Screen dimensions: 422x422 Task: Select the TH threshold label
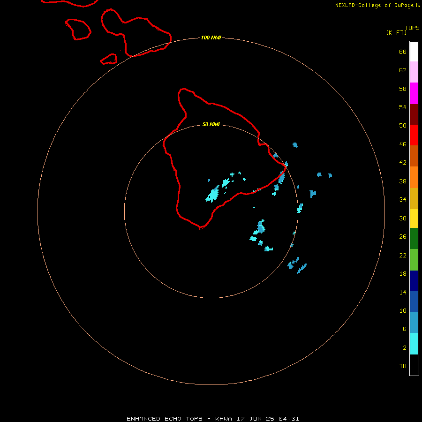pyautogui.click(x=403, y=366)
